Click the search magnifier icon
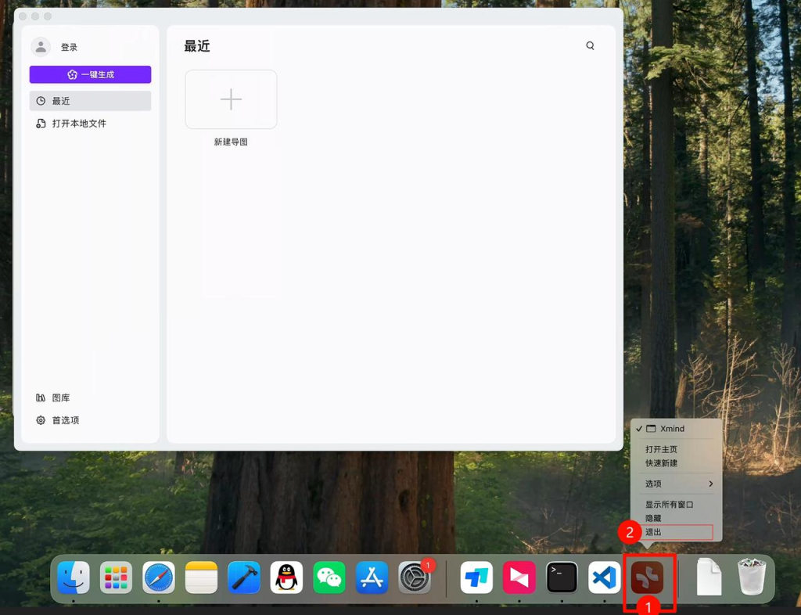801x615 pixels. point(590,46)
